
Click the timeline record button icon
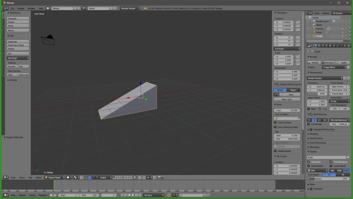[x=169, y=195]
